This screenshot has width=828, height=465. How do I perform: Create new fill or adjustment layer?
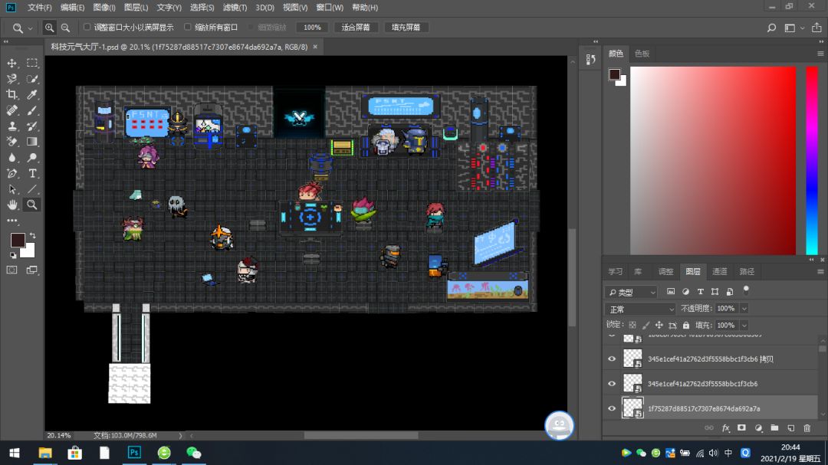[x=758, y=428]
